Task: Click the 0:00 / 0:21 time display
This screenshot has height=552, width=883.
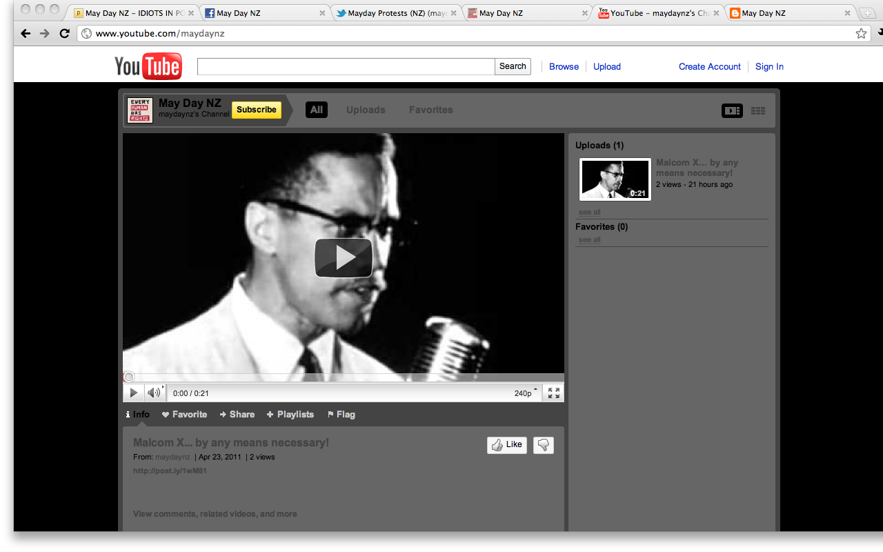Action: tap(190, 393)
